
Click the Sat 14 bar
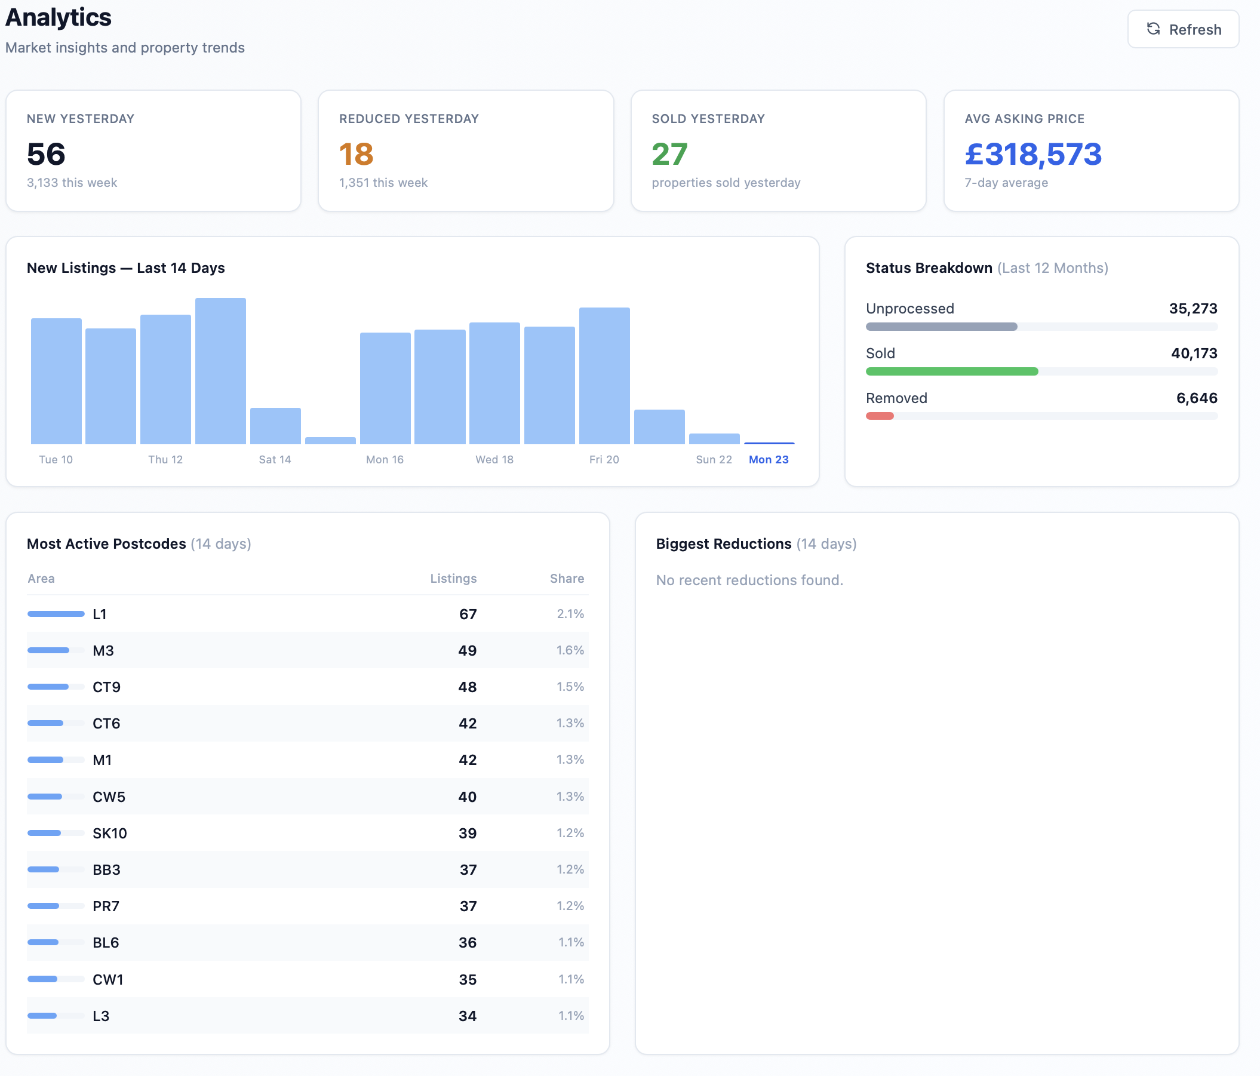coord(275,426)
